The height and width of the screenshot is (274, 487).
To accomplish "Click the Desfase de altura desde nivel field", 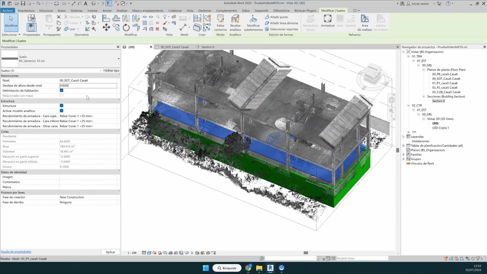I will (x=88, y=86).
